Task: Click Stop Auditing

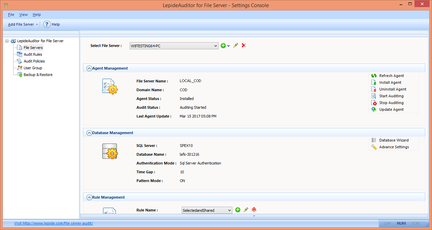Action: [x=391, y=103]
